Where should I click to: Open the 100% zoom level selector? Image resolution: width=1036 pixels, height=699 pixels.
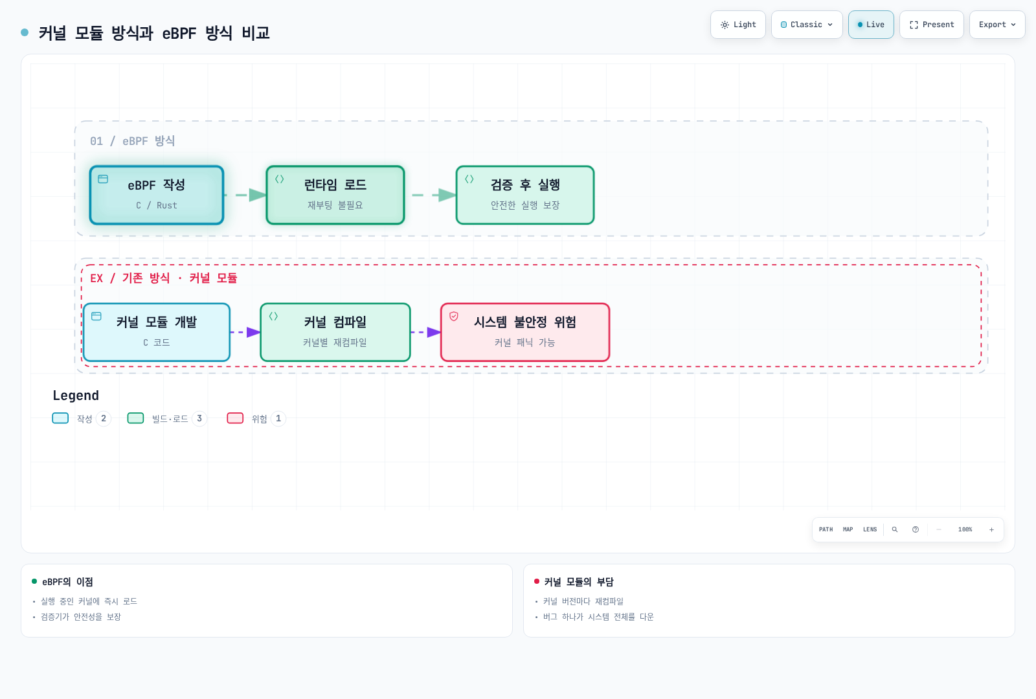pos(965,529)
